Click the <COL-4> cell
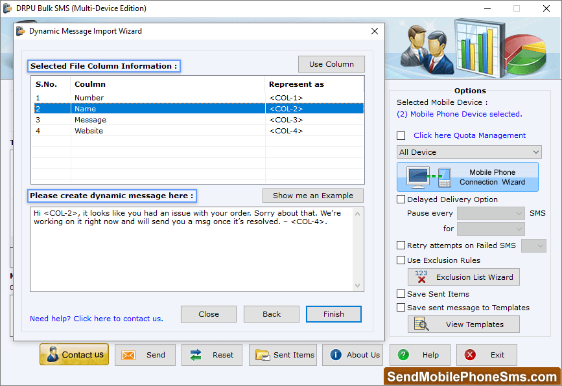Image resolution: width=562 pixels, height=386 pixels. pyautogui.click(x=286, y=131)
